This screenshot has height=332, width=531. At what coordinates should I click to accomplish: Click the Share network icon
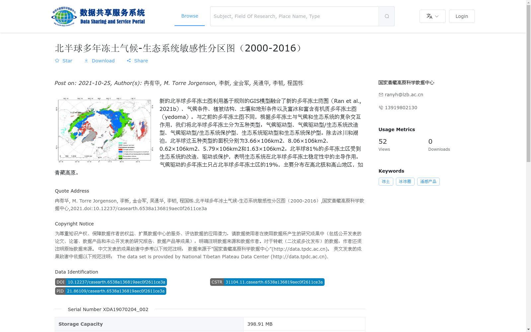[x=129, y=61]
